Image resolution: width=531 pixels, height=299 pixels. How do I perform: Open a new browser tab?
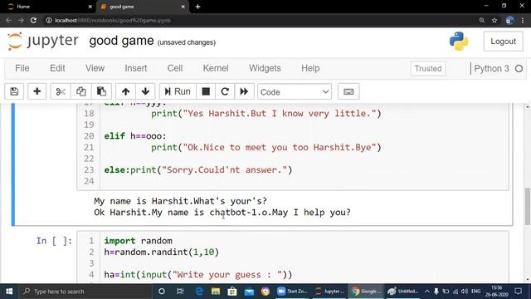pyautogui.click(x=197, y=7)
